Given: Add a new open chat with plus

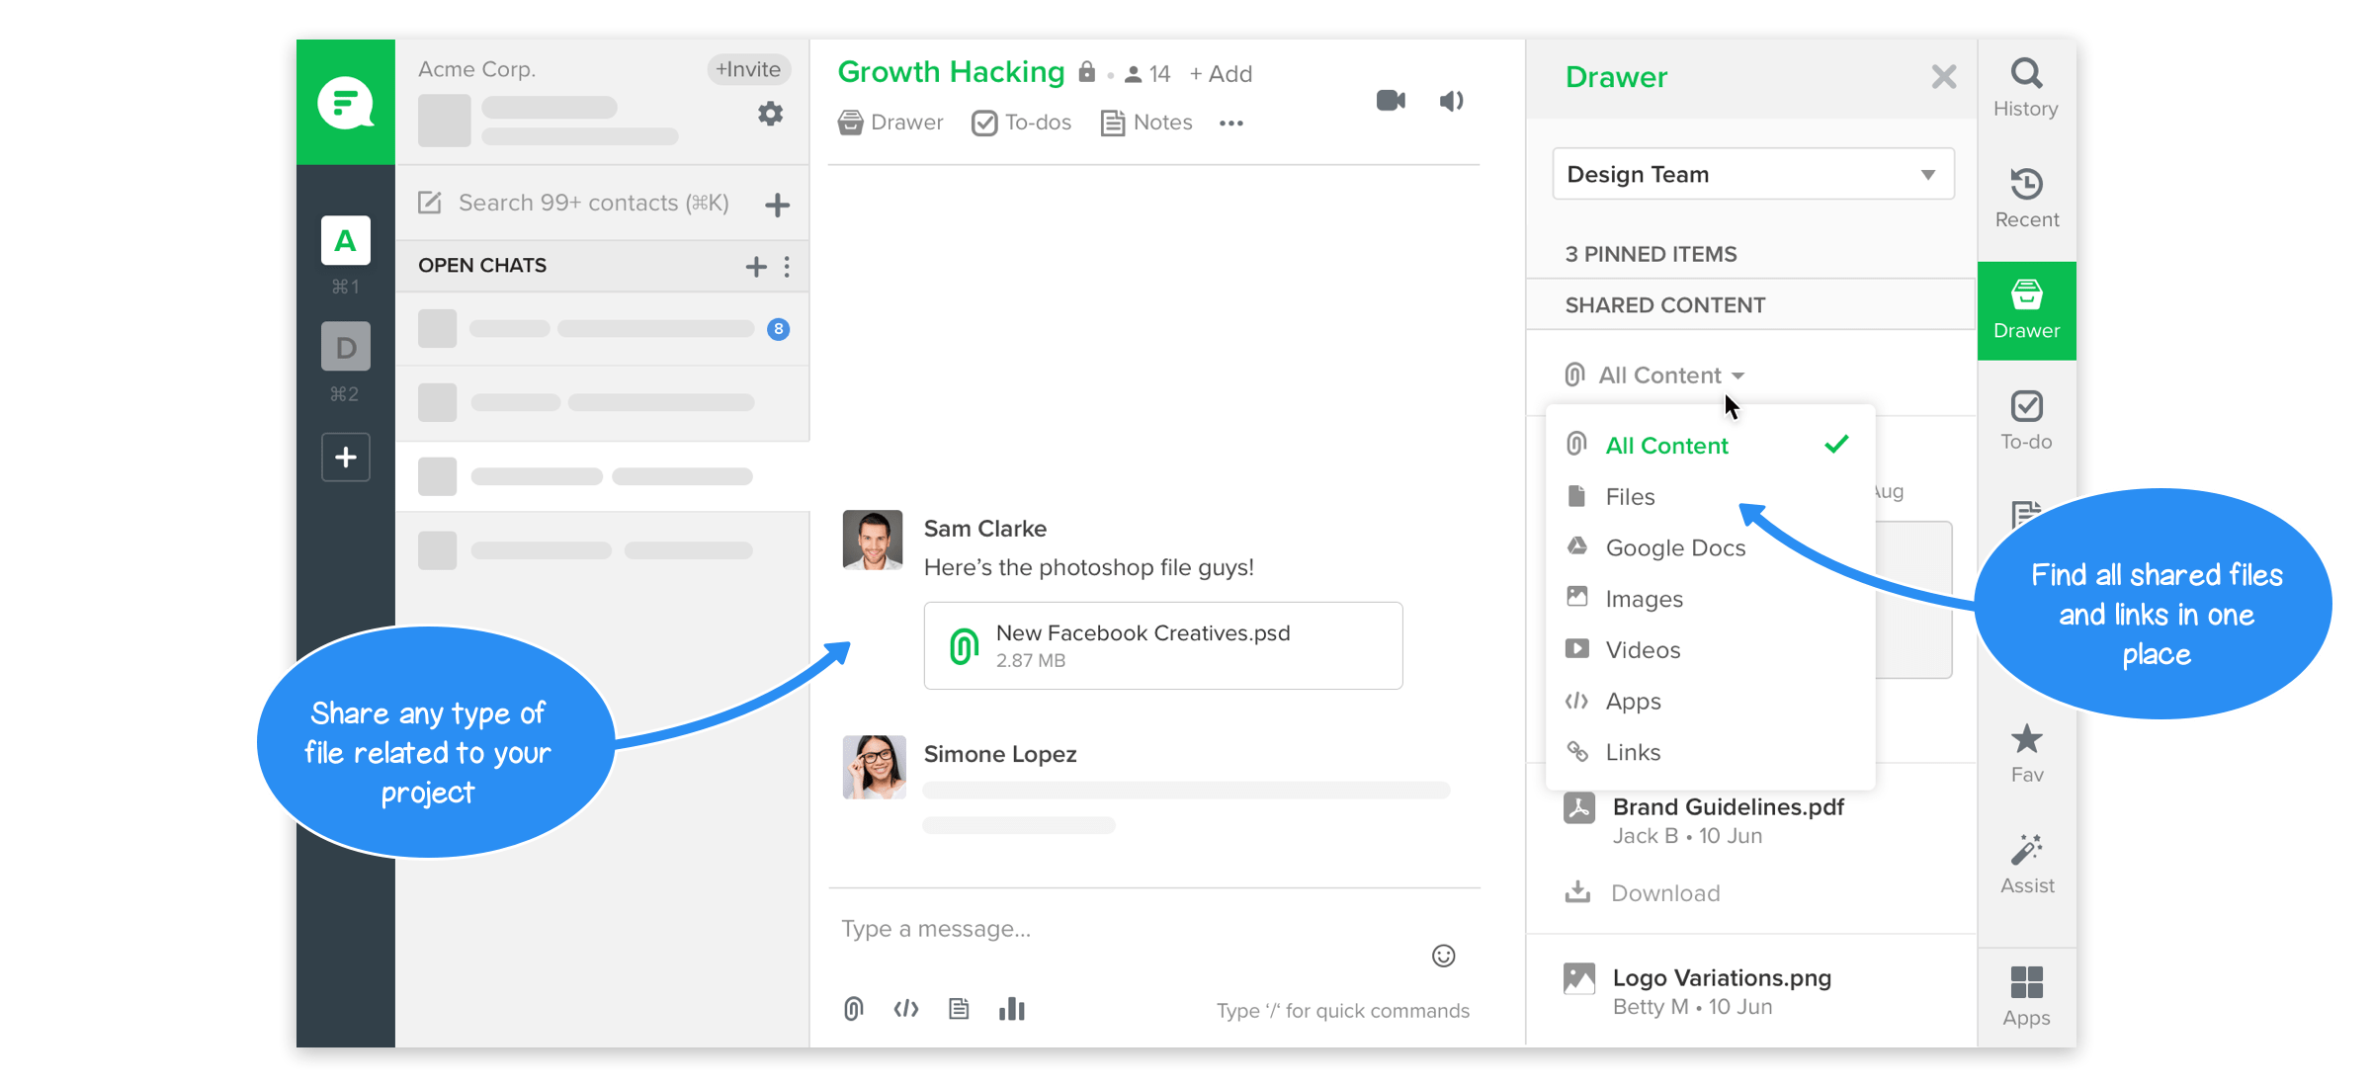Looking at the screenshot, I should [x=756, y=266].
